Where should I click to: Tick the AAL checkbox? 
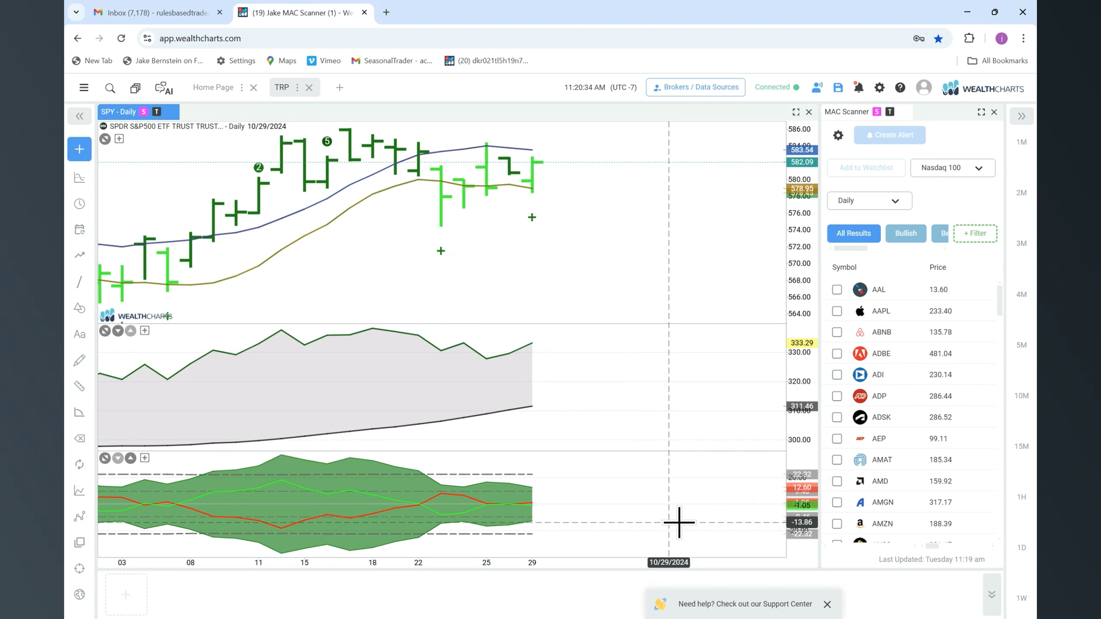837,290
